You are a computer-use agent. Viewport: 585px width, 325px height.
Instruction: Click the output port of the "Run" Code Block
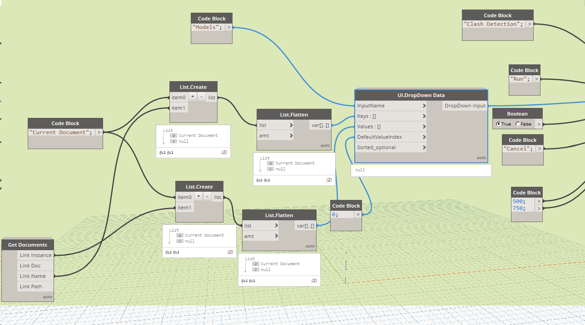pos(536,78)
